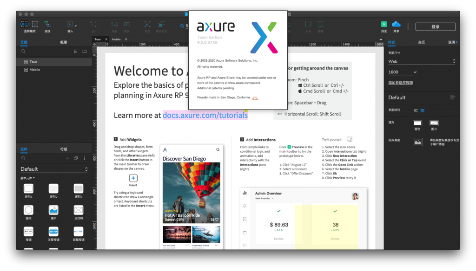
Task: Close the Tour canvas tab
Action: (x=106, y=39)
